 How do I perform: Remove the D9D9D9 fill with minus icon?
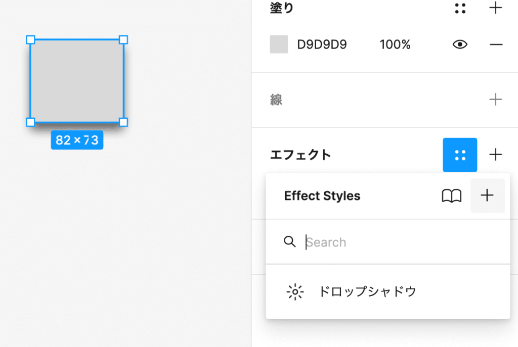coord(496,44)
